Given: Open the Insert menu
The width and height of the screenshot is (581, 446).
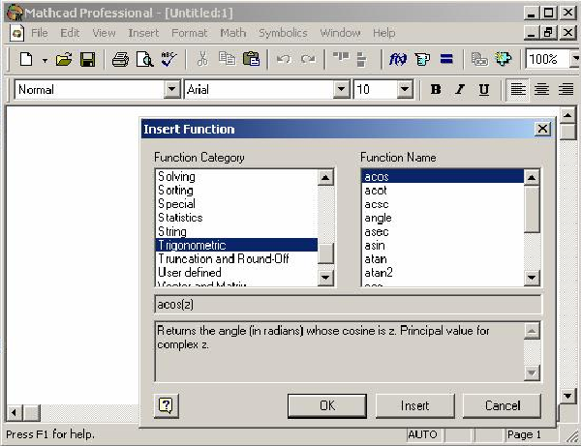Looking at the screenshot, I should pos(143,33).
